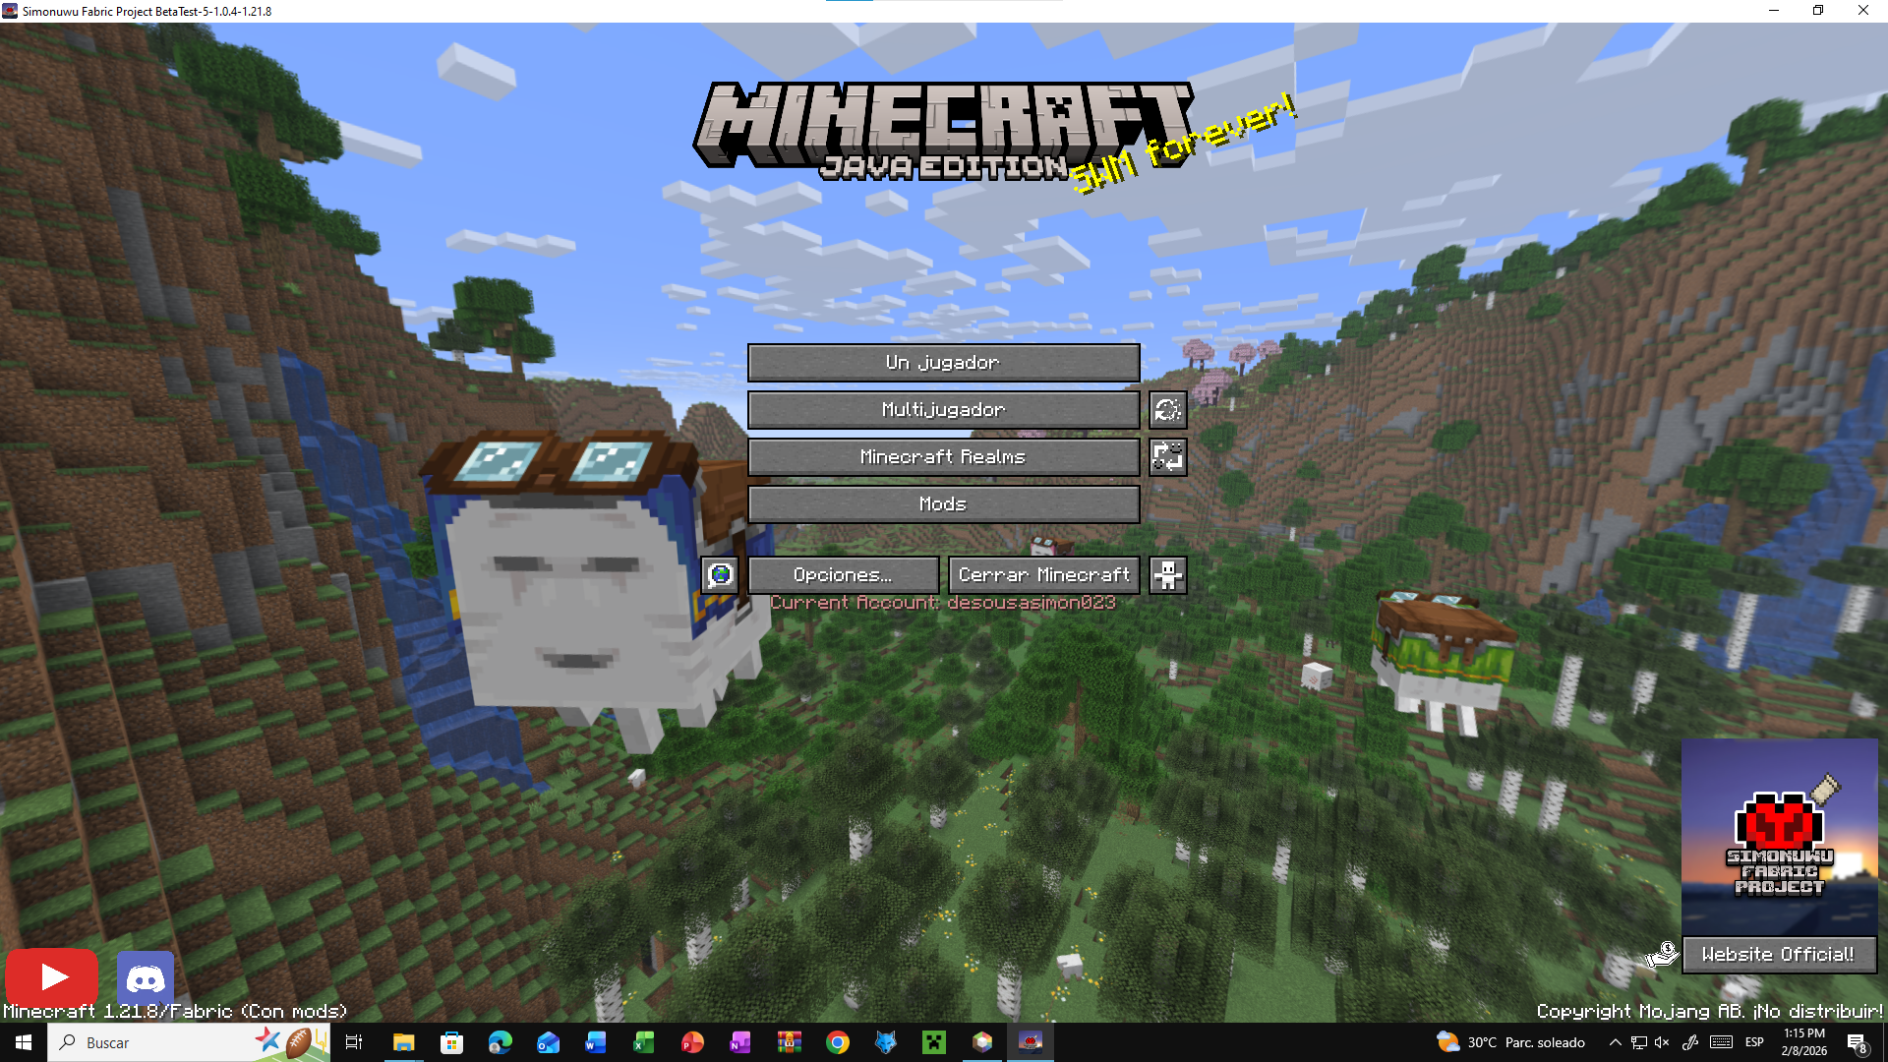Open Minecraft Realms
Image resolution: width=1888 pixels, height=1062 pixels.
tap(943, 457)
